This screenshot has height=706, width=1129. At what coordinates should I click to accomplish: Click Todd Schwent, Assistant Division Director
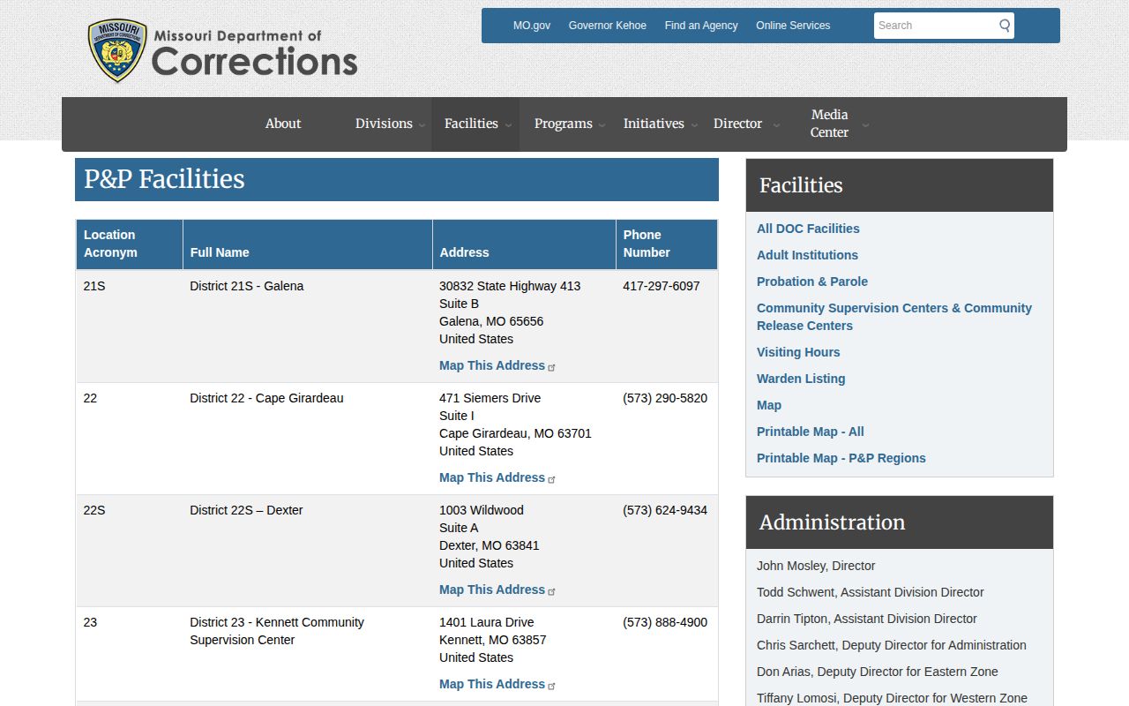tap(871, 592)
